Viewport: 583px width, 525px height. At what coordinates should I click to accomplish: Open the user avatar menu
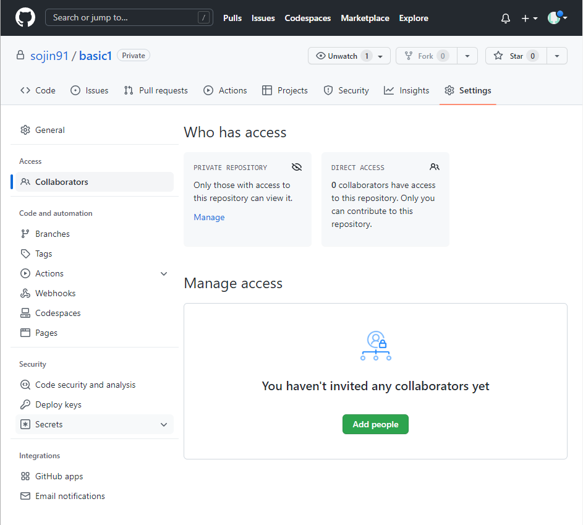click(557, 17)
